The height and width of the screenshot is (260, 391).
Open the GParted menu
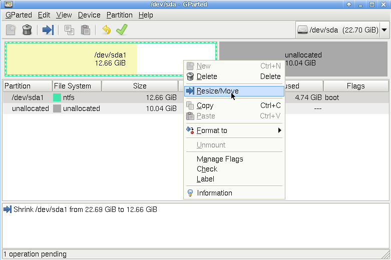point(19,15)
